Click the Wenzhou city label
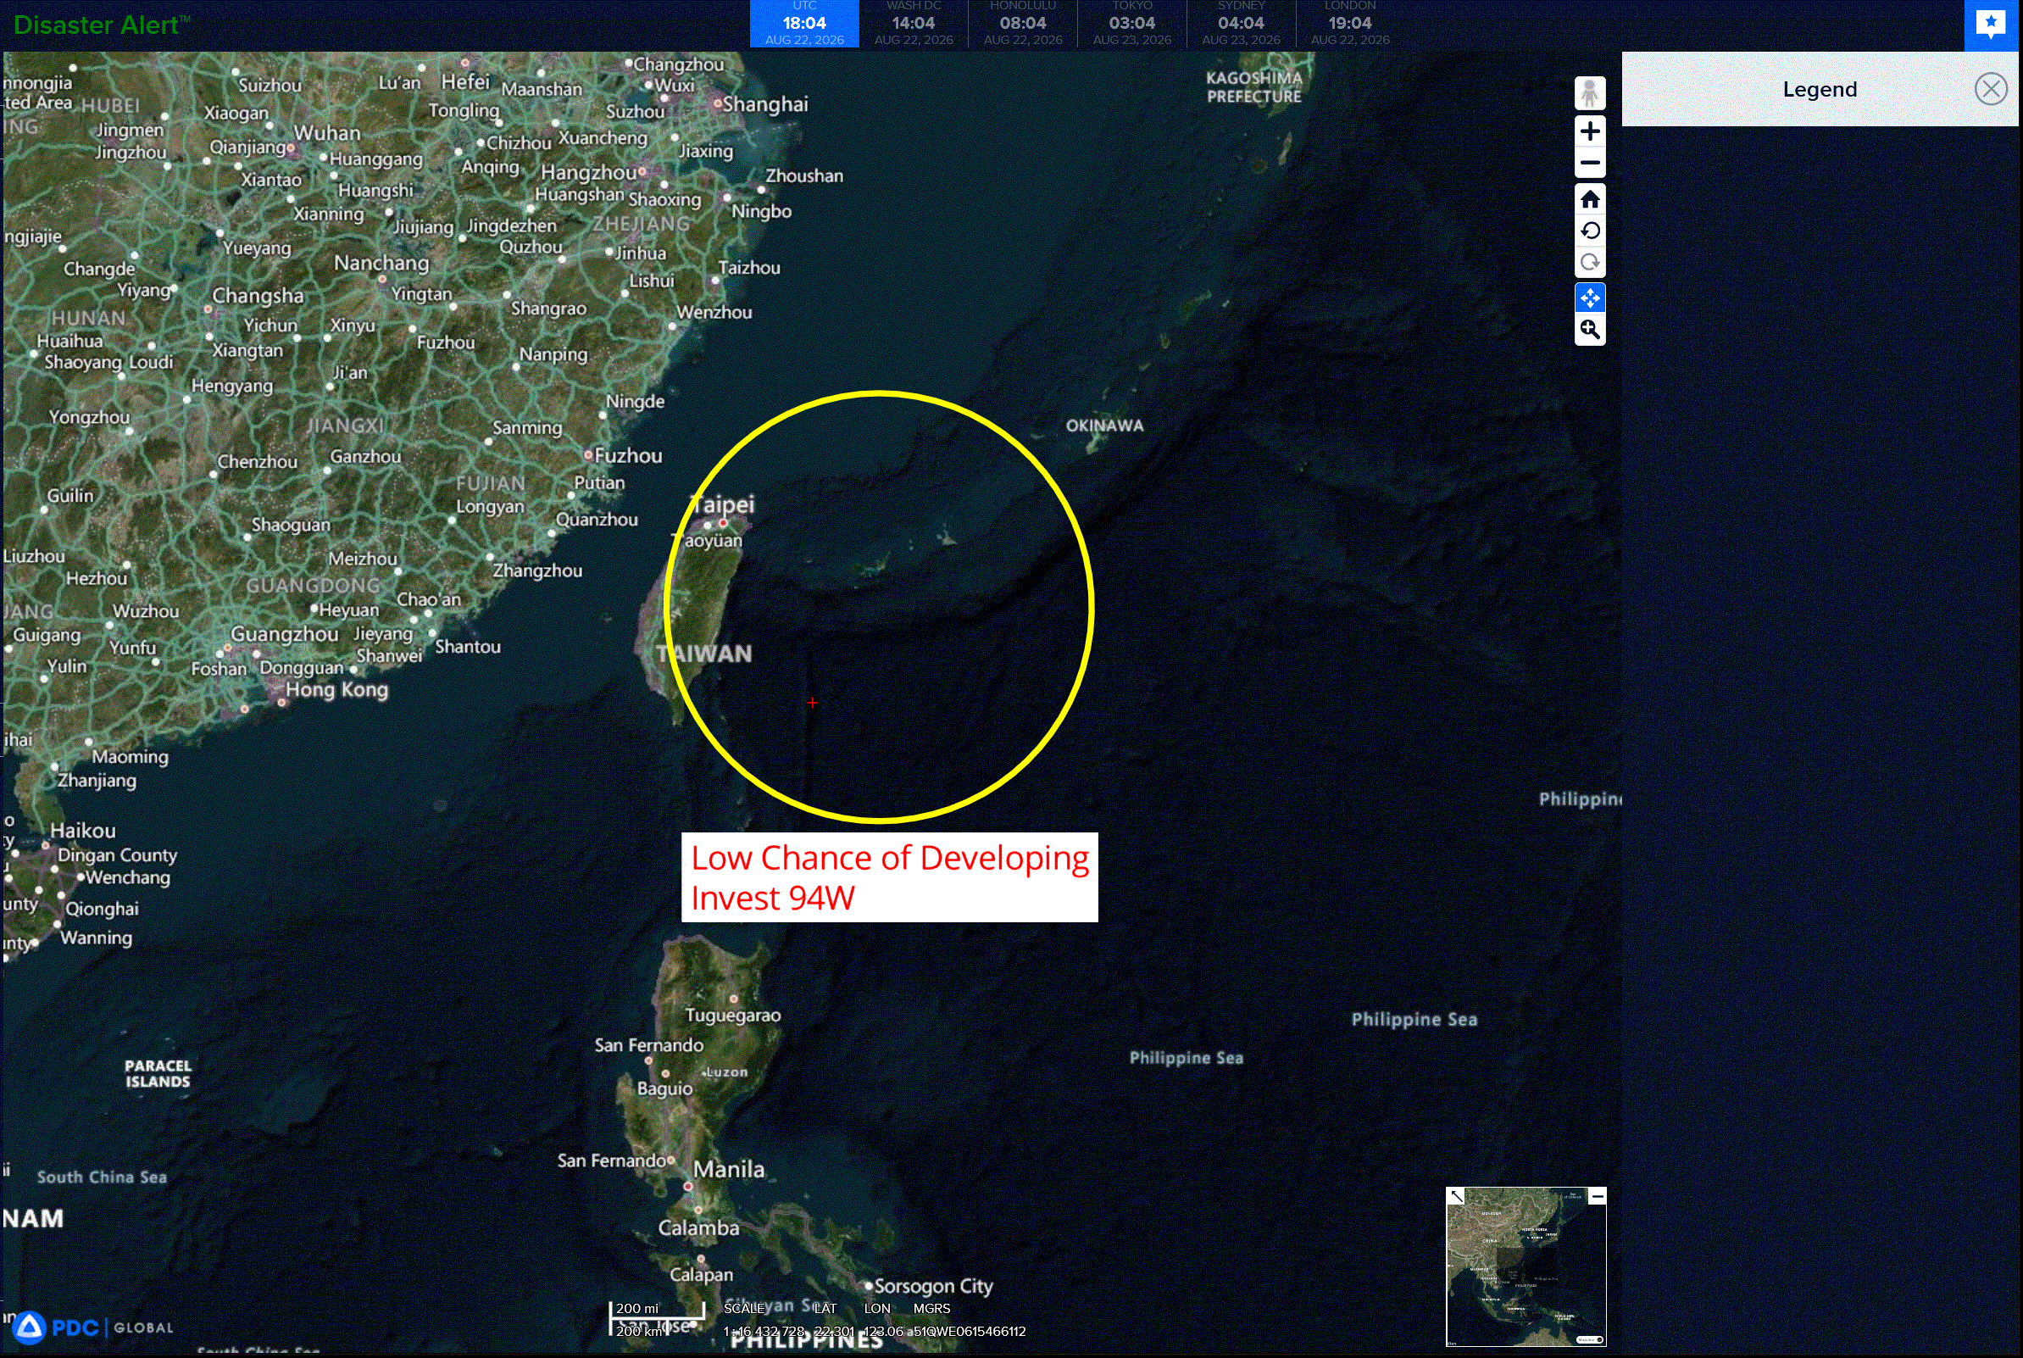Viewport: 2023px width, 1358px height. coord(714,312)
